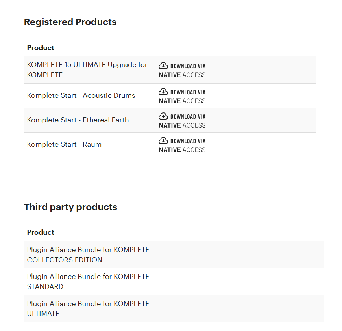Click the Product column header under Third party products
The image size is (342, 331).
[41, 232]
